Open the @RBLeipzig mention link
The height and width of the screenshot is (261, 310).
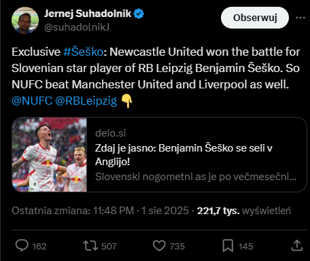click(86, 101)
